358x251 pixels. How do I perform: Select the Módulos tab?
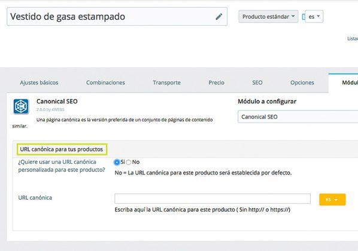(x=350, y=82)
